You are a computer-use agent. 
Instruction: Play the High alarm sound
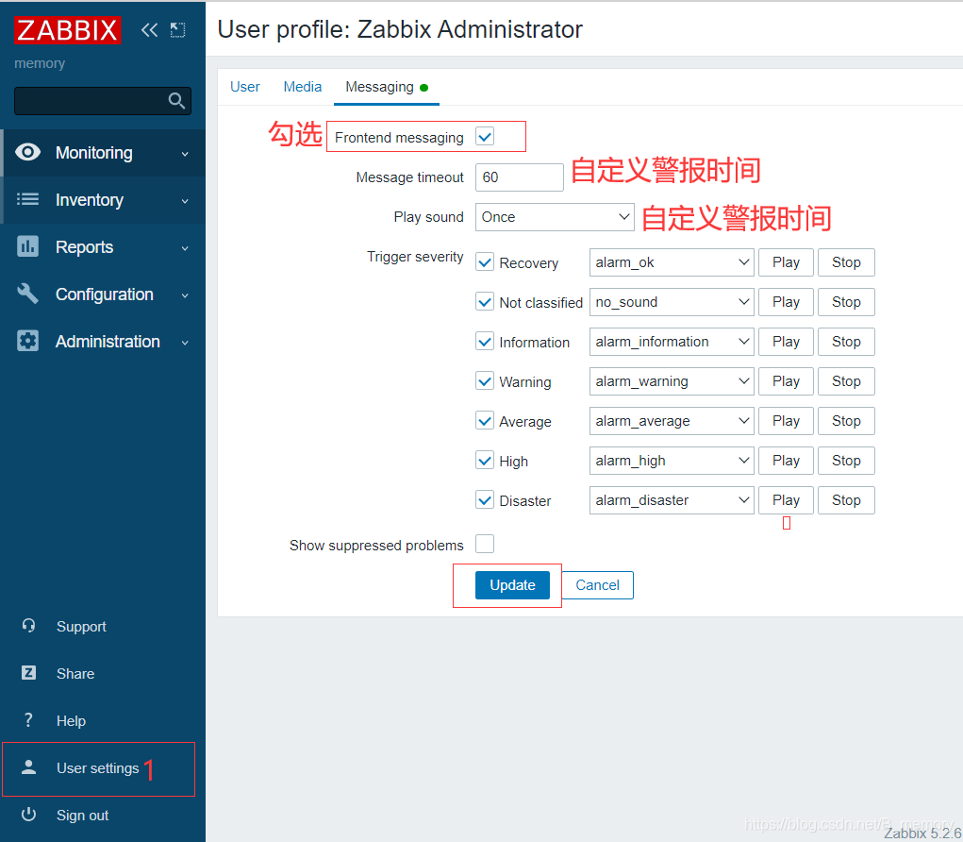pyautogui.click(x=786, y=461)
